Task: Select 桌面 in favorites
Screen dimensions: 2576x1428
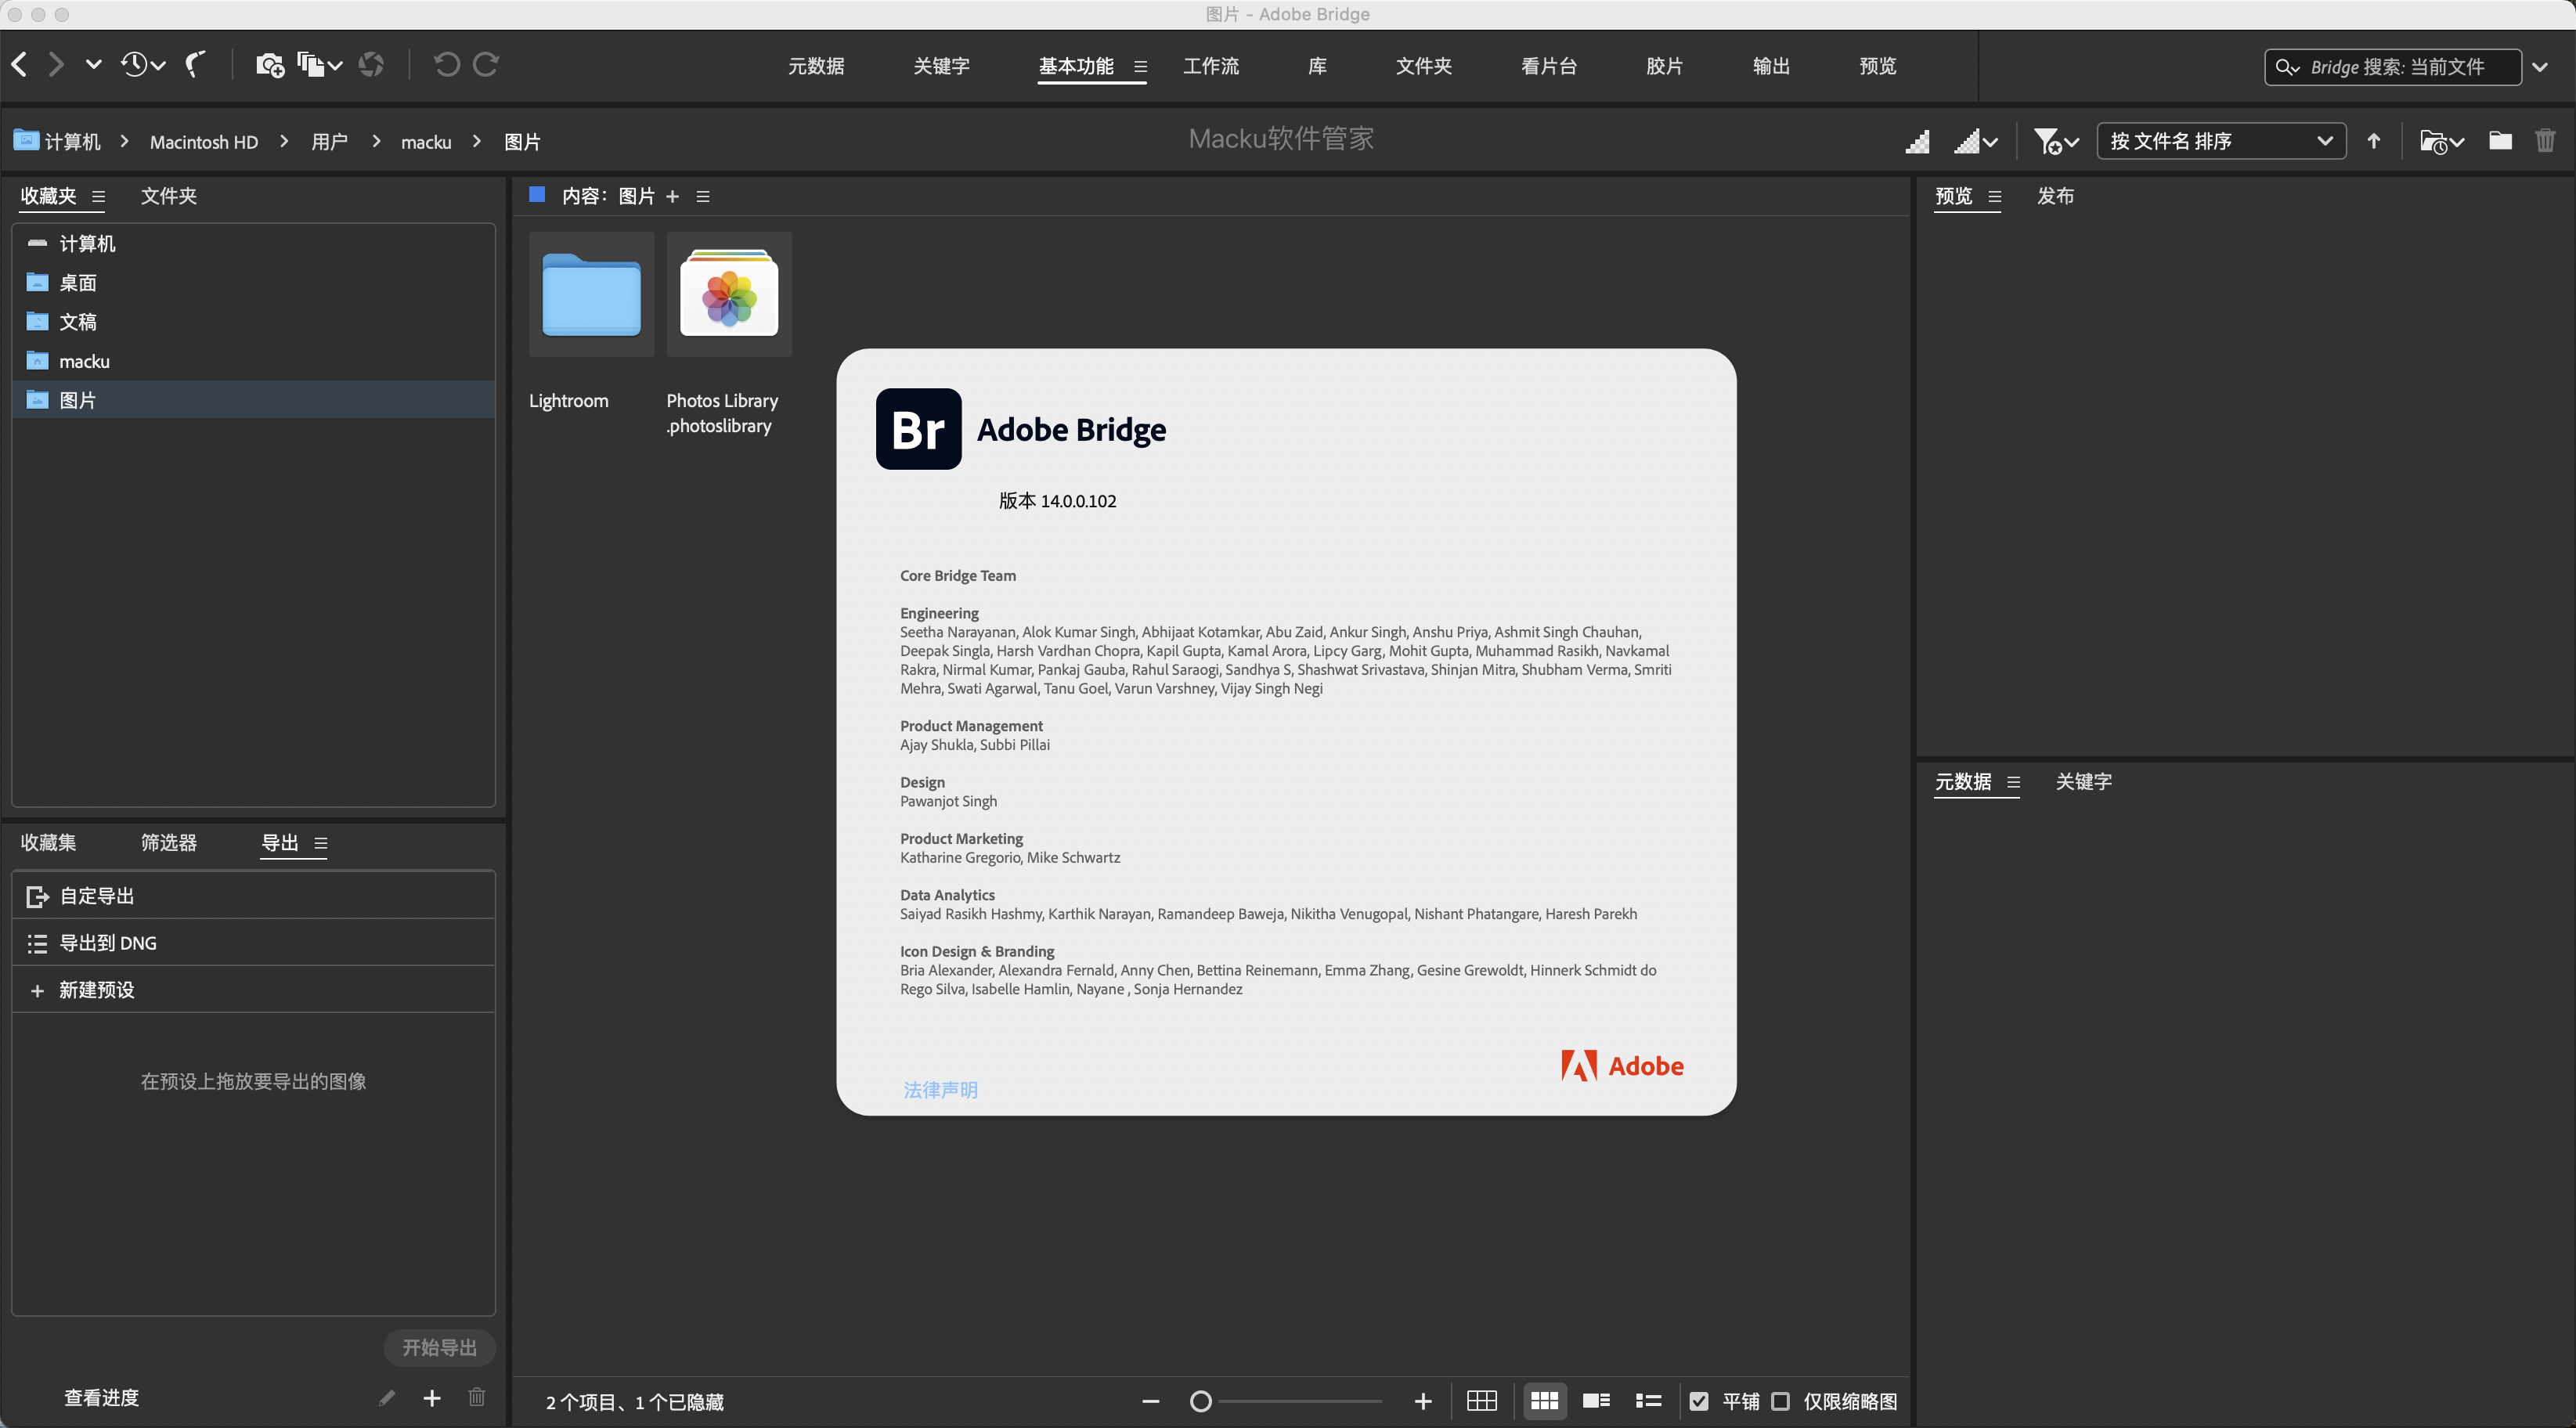Action: [x=254, y=283]
